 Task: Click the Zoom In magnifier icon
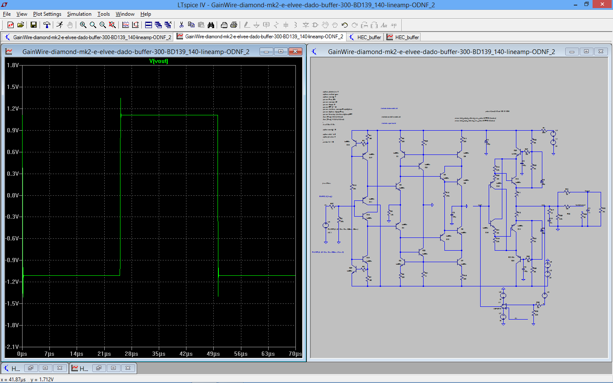[x=83, y=25]
